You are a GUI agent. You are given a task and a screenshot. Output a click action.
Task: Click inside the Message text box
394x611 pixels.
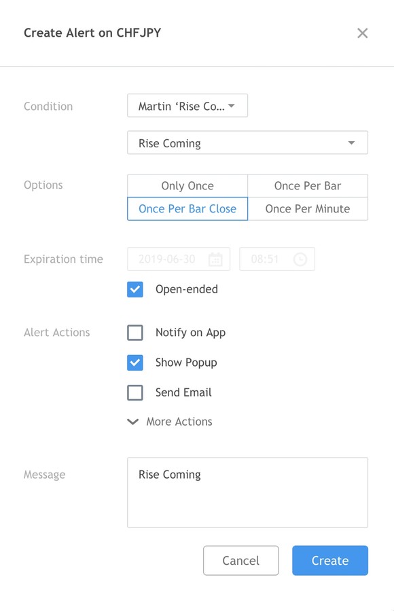[247, 493]
